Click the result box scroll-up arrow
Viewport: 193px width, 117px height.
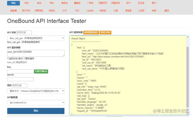pos(187,37)
